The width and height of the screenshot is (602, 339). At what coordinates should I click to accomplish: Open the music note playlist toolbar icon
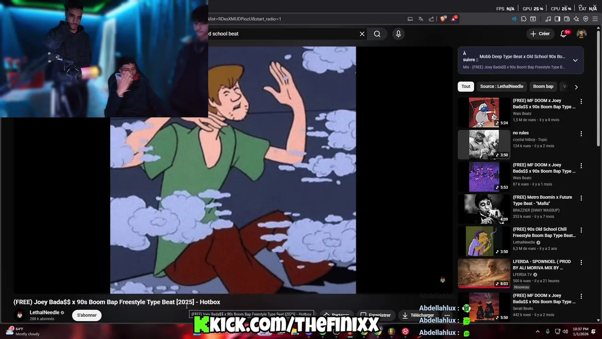pyautogui.click(x=548, y=19)
